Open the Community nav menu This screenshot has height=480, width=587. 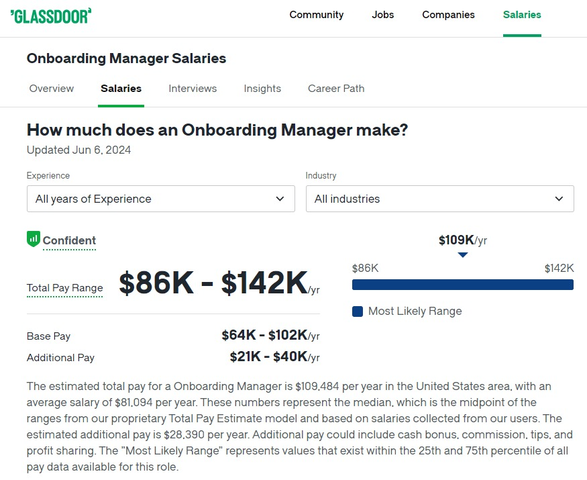coord(316,15)
